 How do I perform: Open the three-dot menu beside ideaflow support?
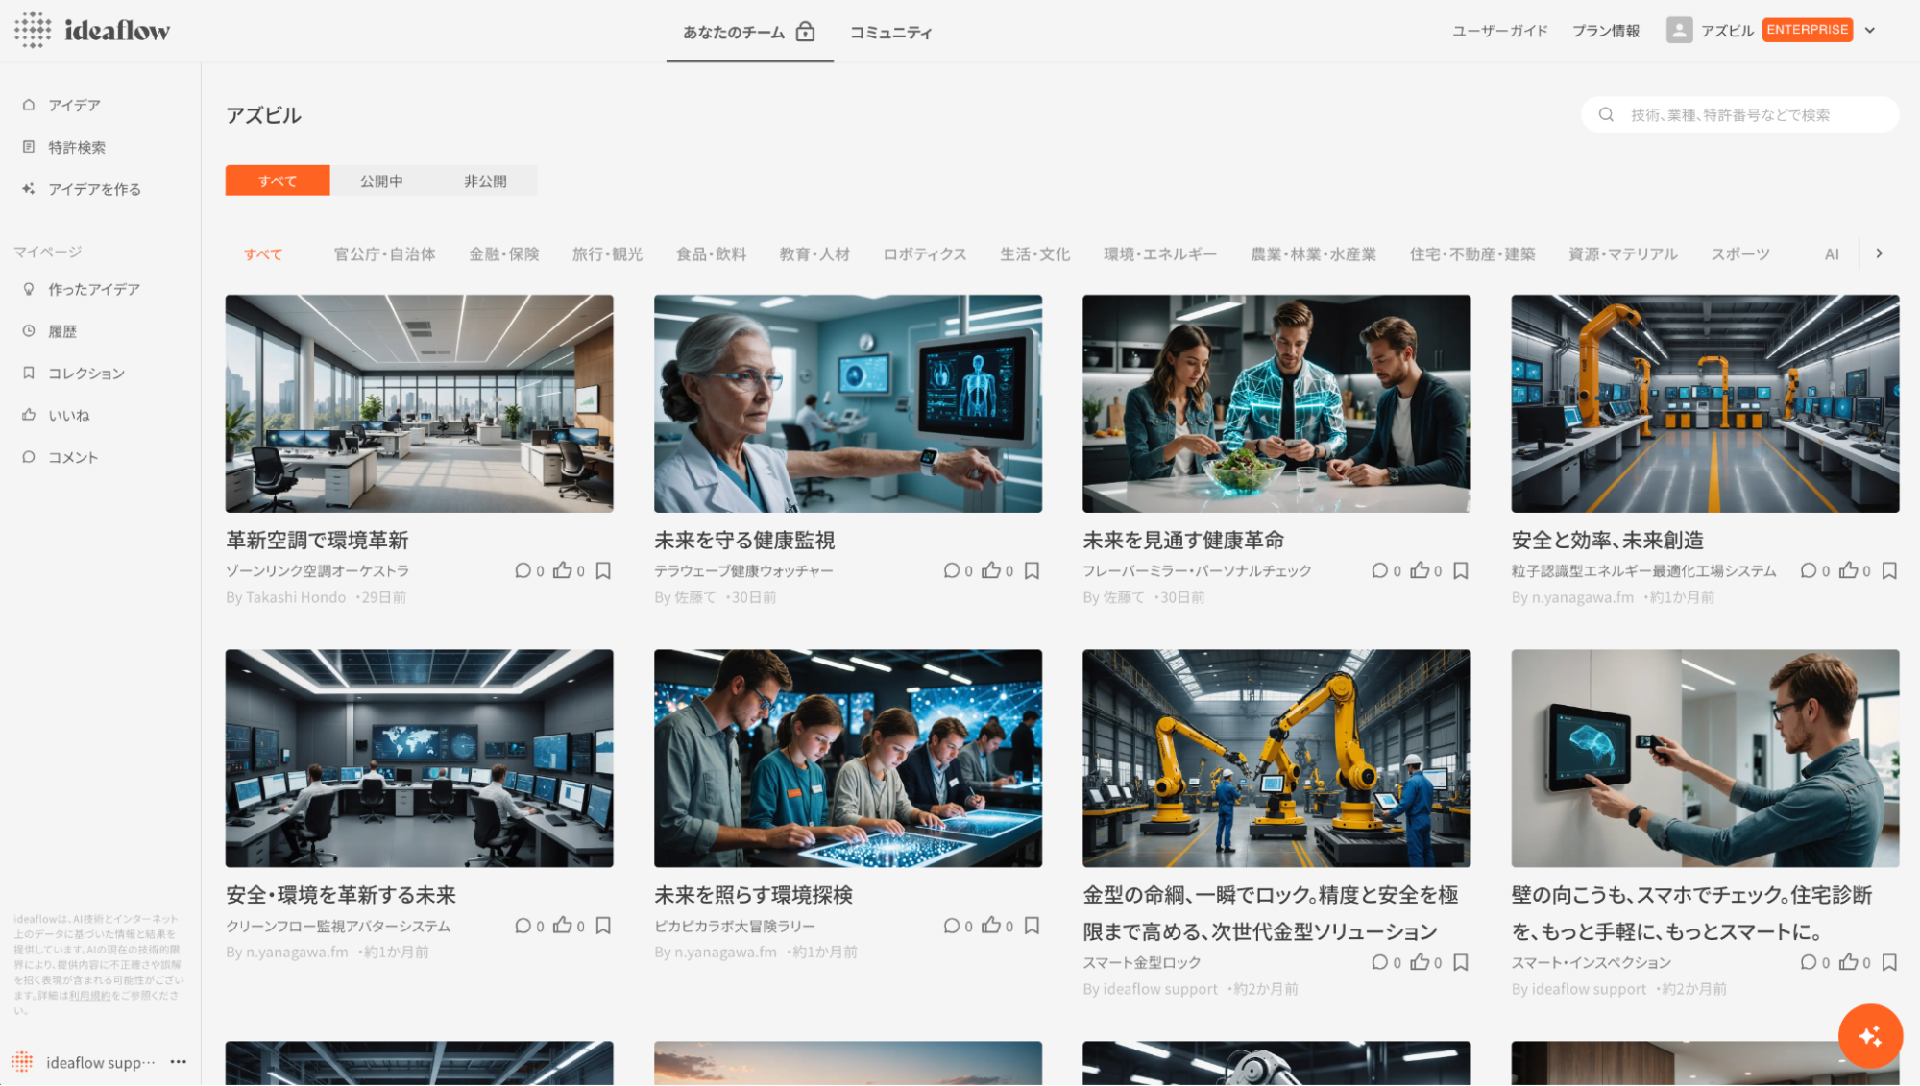(x=179, y=1062)
